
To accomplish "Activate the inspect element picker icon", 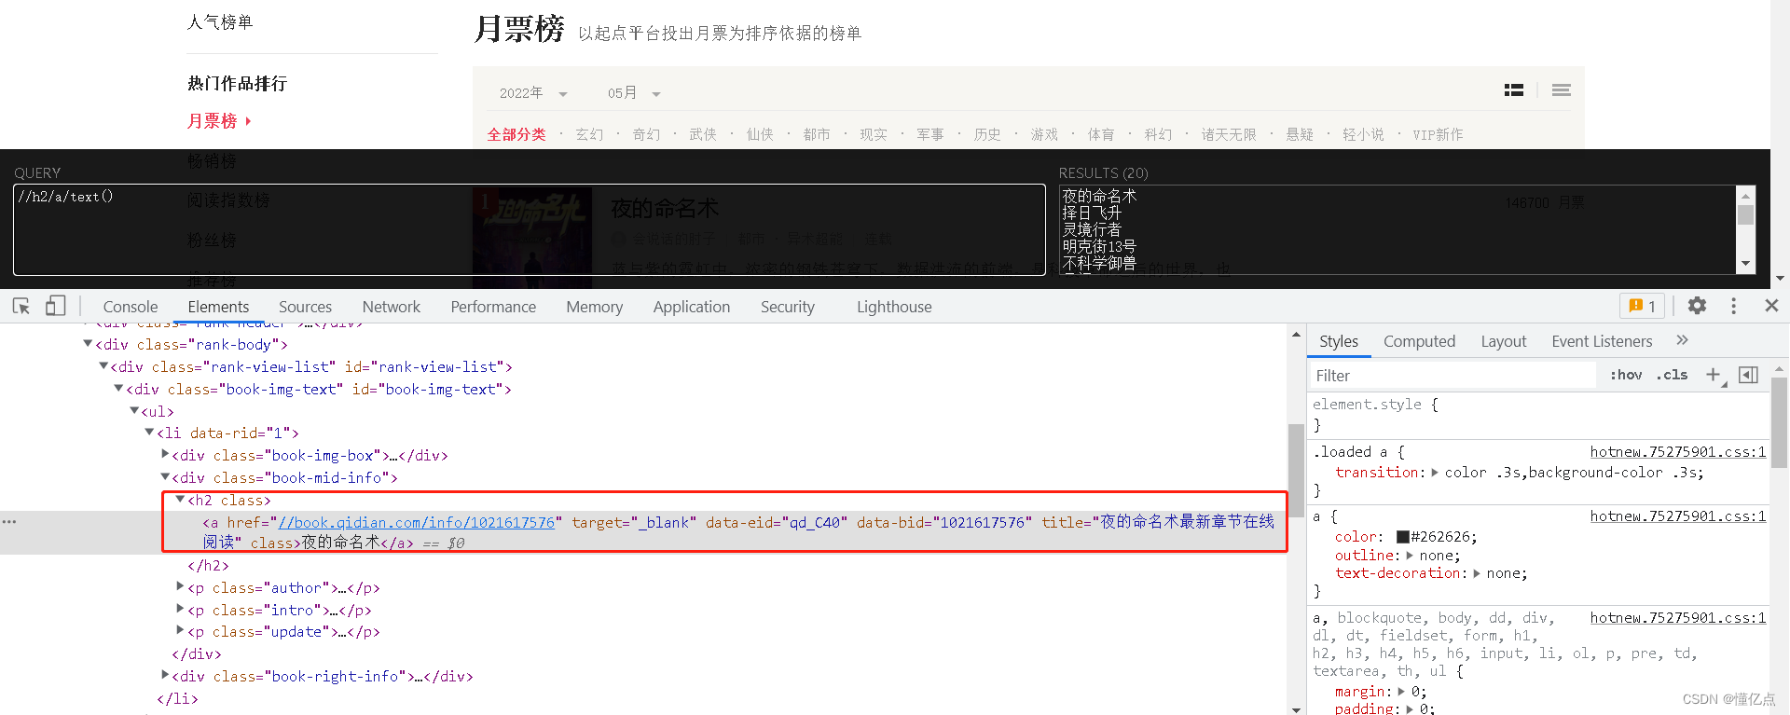I will [21, 306].
